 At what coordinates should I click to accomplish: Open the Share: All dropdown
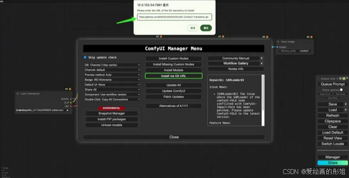click(112, 90)
